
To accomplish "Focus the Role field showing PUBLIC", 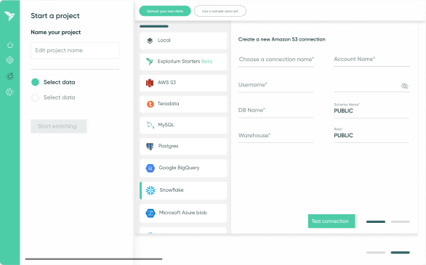I will coord(371,134).
